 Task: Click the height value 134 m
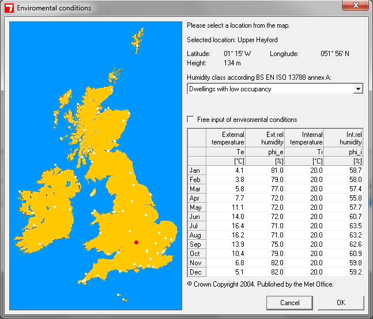(232, 63)
